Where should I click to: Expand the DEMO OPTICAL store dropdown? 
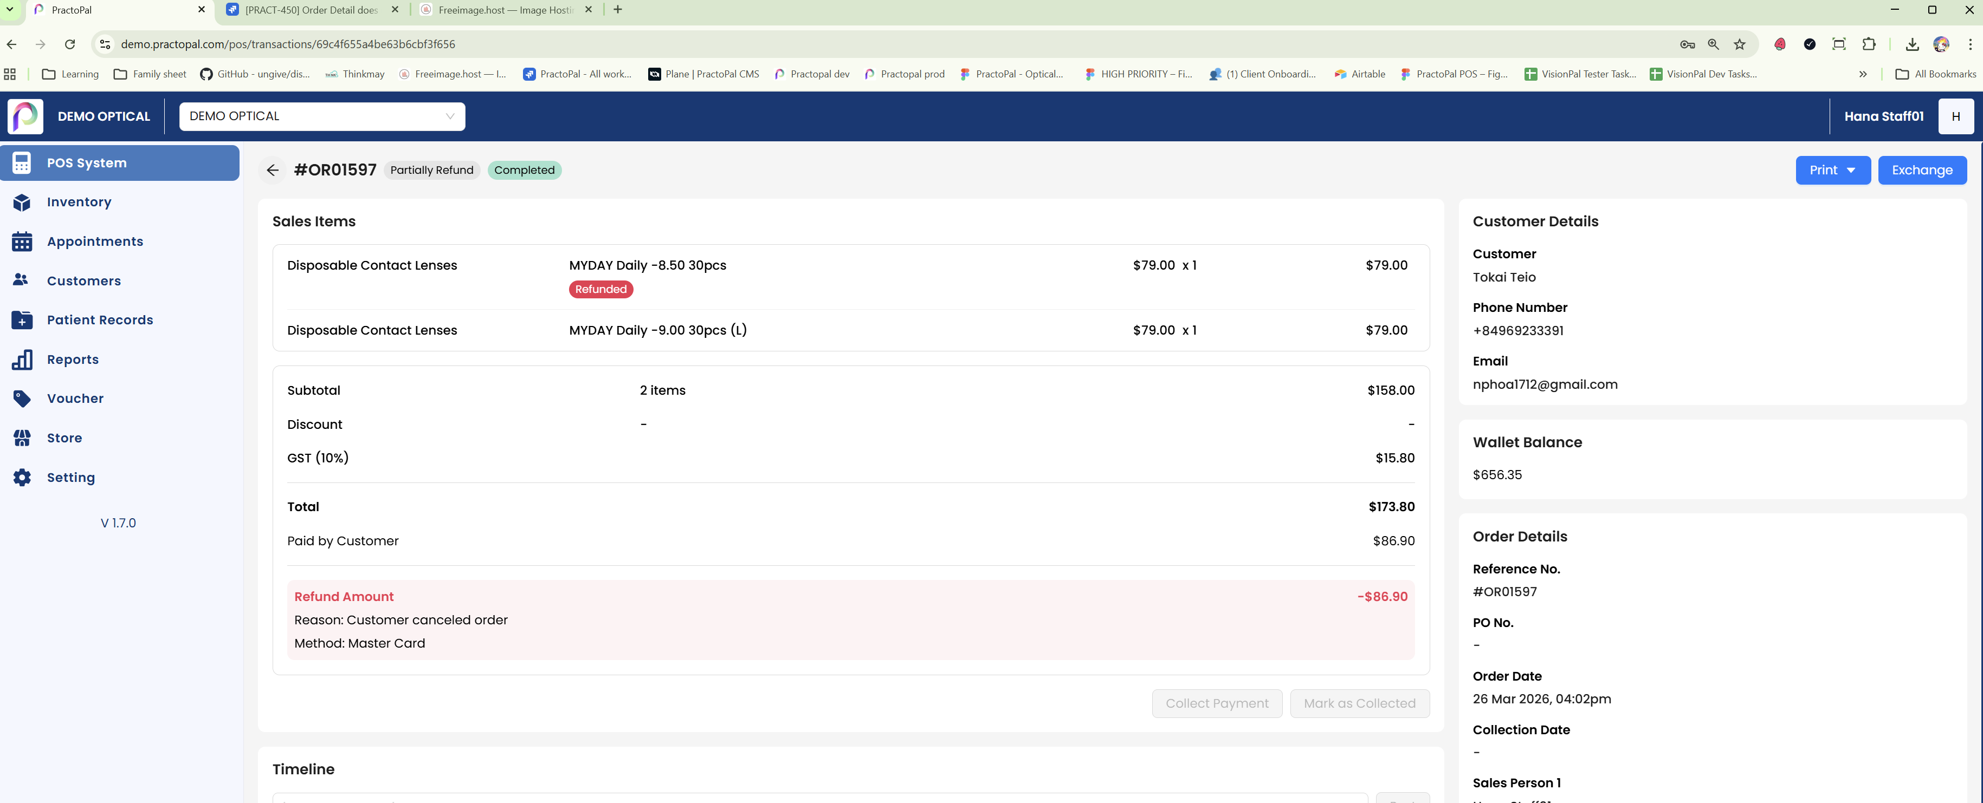pos(322,116)
